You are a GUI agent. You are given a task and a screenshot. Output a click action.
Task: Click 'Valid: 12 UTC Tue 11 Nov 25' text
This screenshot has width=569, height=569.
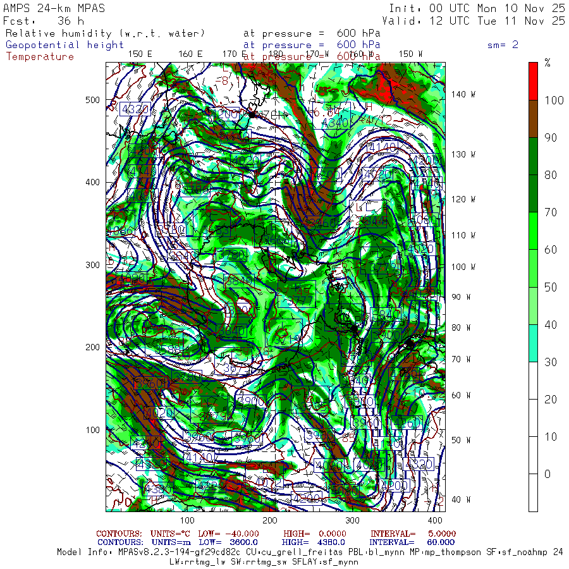(x=473, y=21)
